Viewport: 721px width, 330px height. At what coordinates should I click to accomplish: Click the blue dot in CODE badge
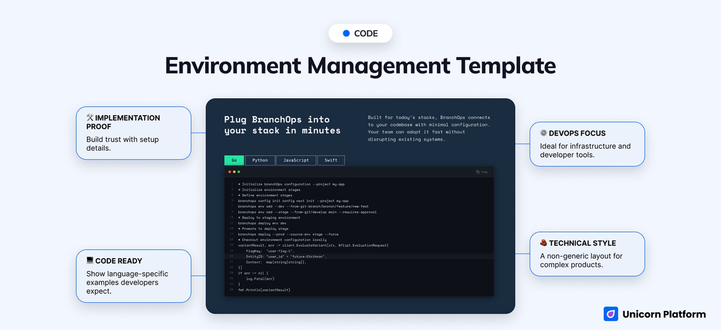point(346,33)
